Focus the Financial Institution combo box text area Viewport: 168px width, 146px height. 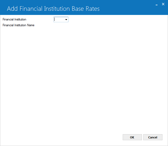pos(59,20)
